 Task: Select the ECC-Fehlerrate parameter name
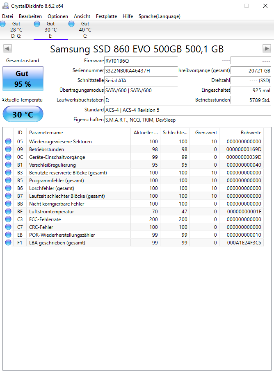pos(45,219)
